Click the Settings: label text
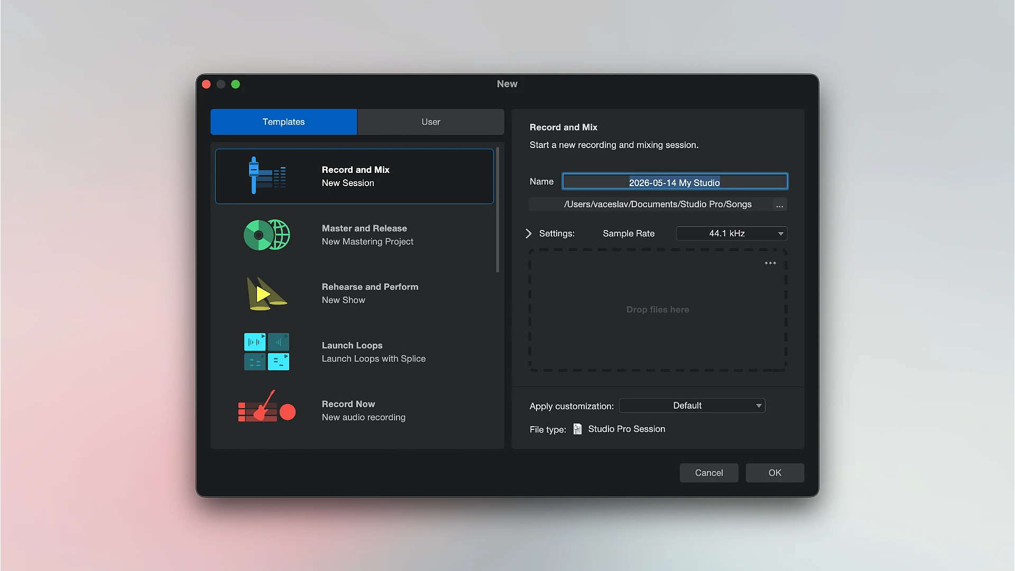 (557, 233)
